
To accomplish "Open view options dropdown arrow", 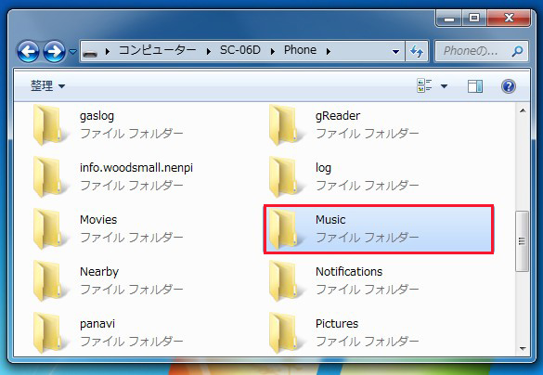I will coord(444,86).
